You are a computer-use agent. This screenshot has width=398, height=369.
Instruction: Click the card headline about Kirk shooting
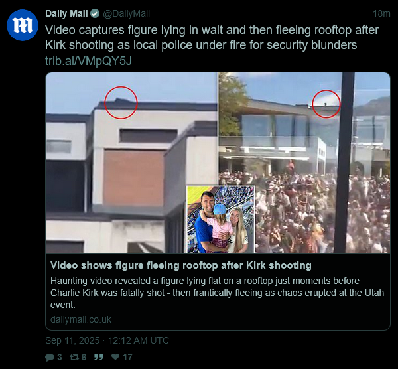(x=181, y=265)
